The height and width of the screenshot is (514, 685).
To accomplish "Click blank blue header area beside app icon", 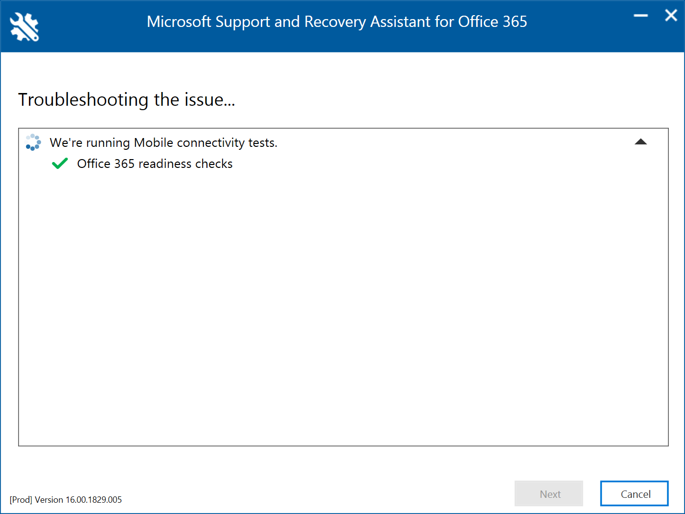I will coord(88,29).
